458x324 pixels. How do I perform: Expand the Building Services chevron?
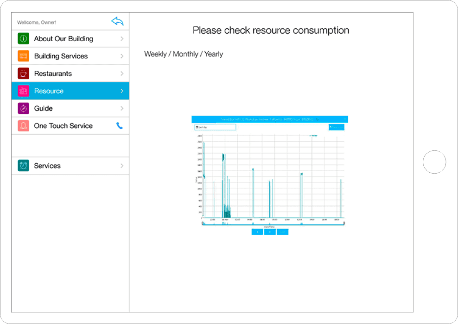pyautogui.click(x=122, y=56)
